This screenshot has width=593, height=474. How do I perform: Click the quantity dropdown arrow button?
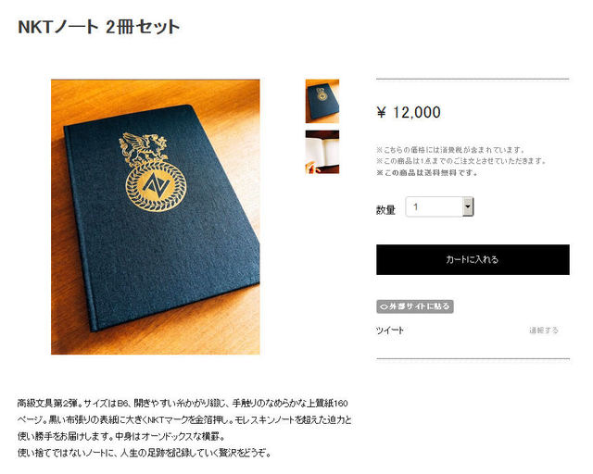[x=468, y=206]
